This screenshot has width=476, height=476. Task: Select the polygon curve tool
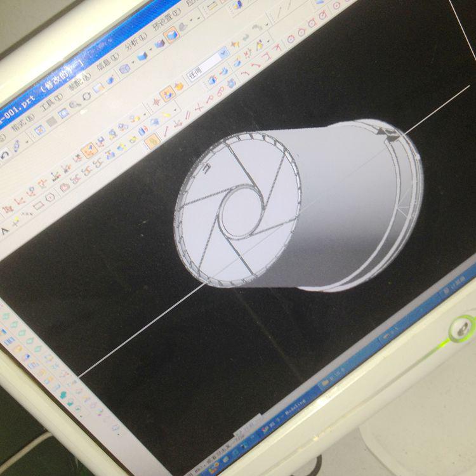(50, 197)
